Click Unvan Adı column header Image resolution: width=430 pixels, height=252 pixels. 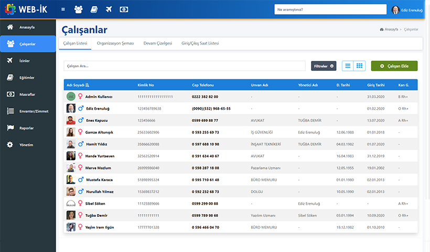coord(260,85)
